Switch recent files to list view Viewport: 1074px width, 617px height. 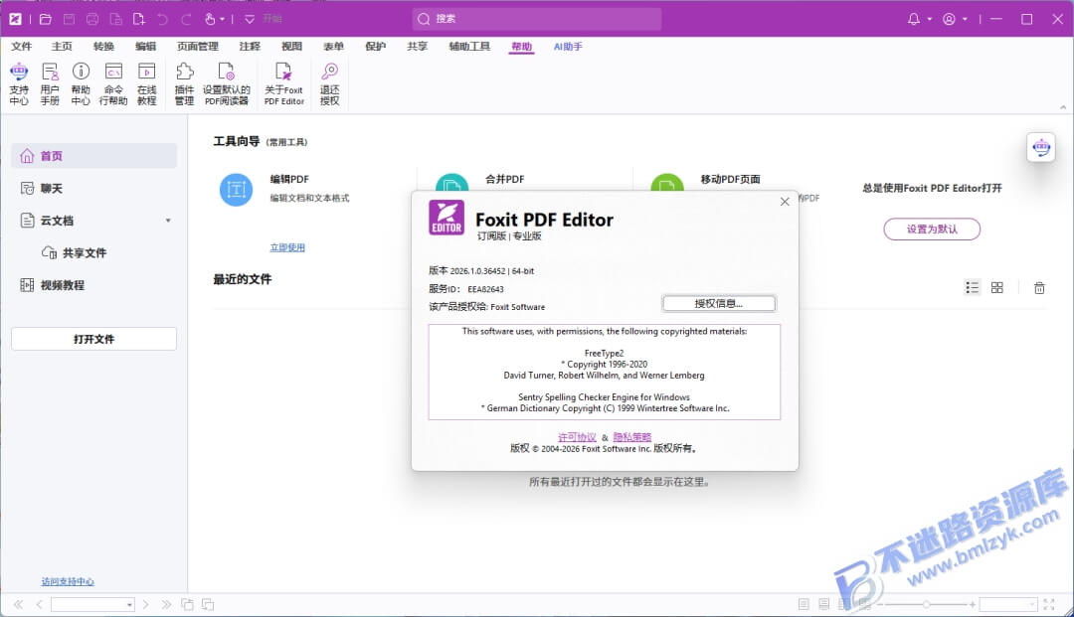coord(972,288)
